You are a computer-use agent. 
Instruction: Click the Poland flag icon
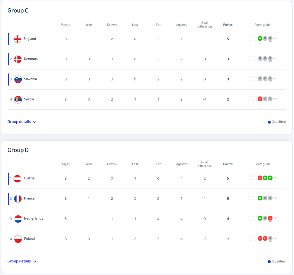point(18,239)
